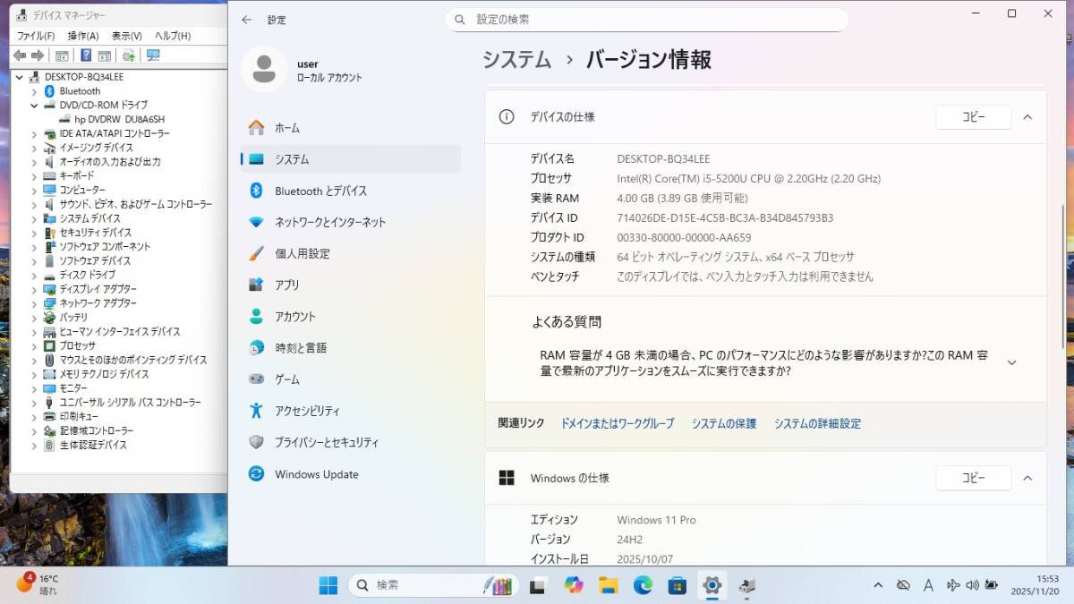Viewport: 1074px width, 604px height.
Task: Open Windows Update in the settings sidebar
Action: coord(316,474)
